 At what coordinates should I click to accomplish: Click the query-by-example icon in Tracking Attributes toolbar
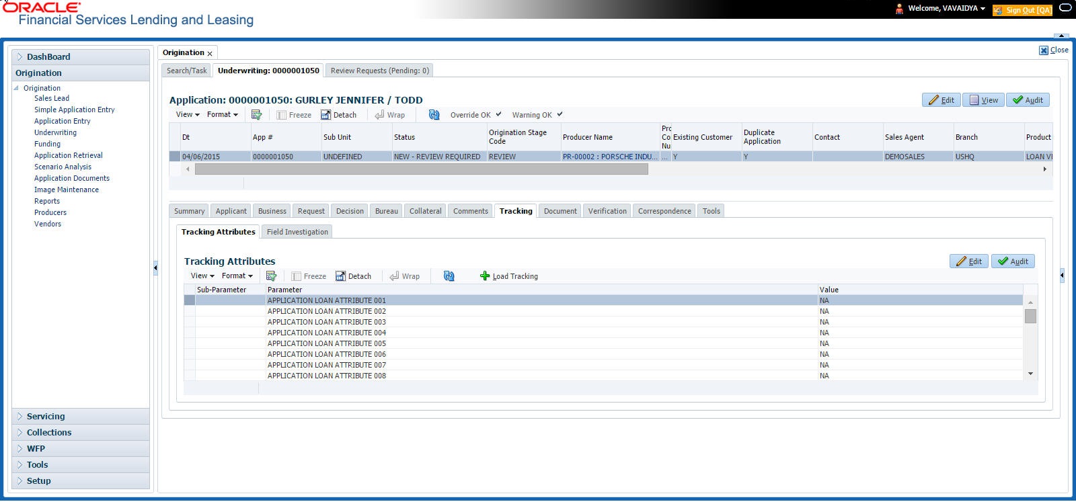point(271,276)
